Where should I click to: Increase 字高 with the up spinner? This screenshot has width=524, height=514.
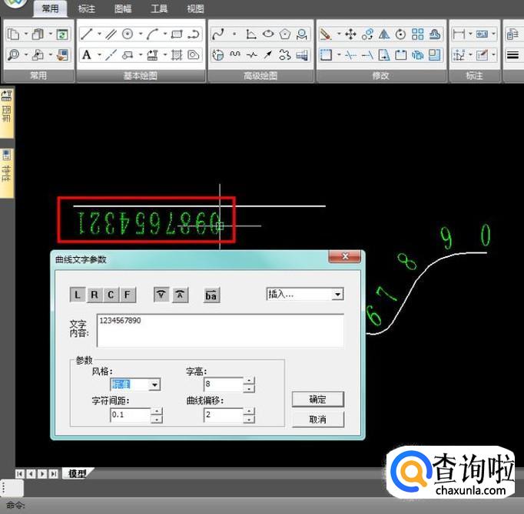[249, 381]
